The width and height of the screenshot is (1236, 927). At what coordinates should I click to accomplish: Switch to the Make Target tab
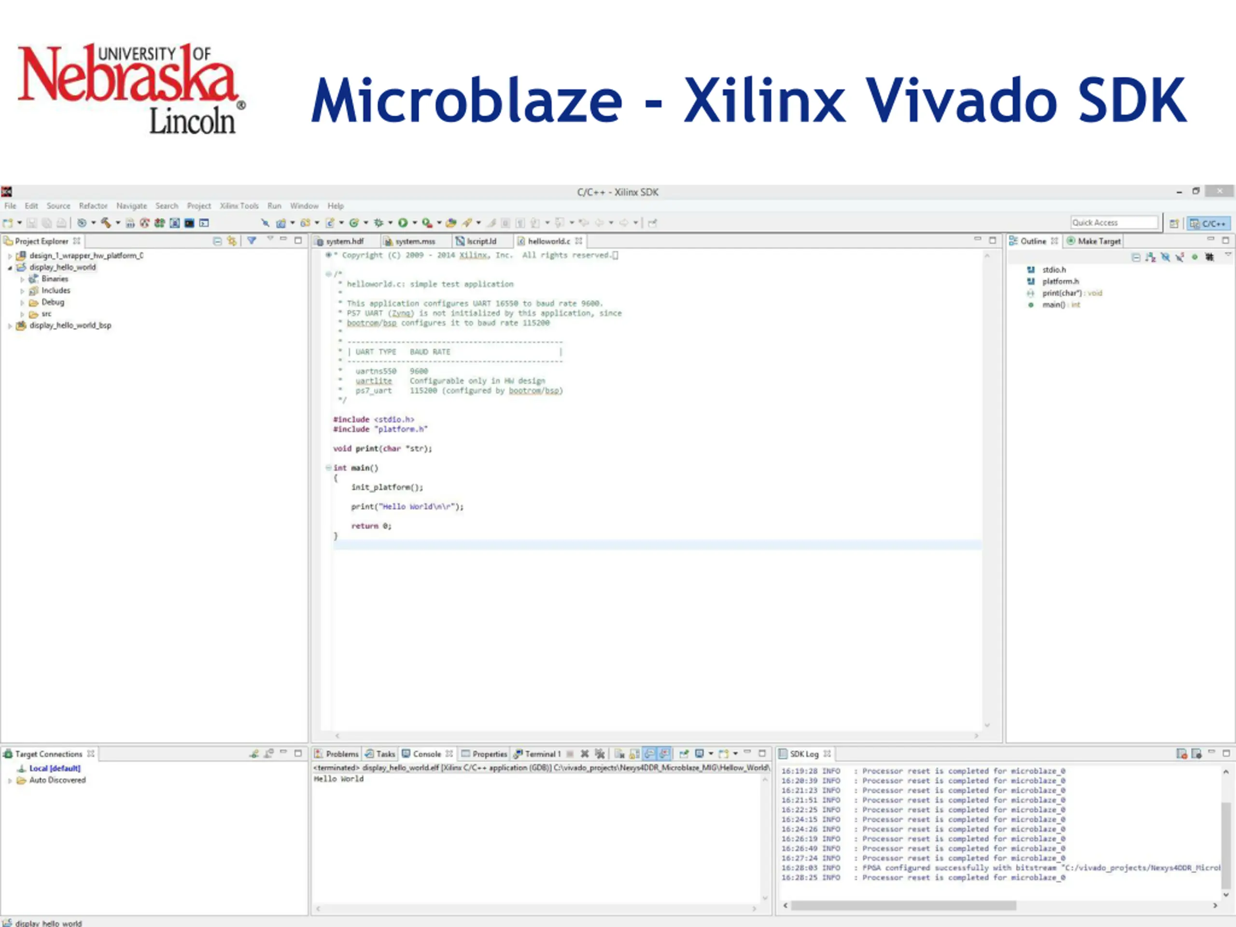(x=1094, y=241)
